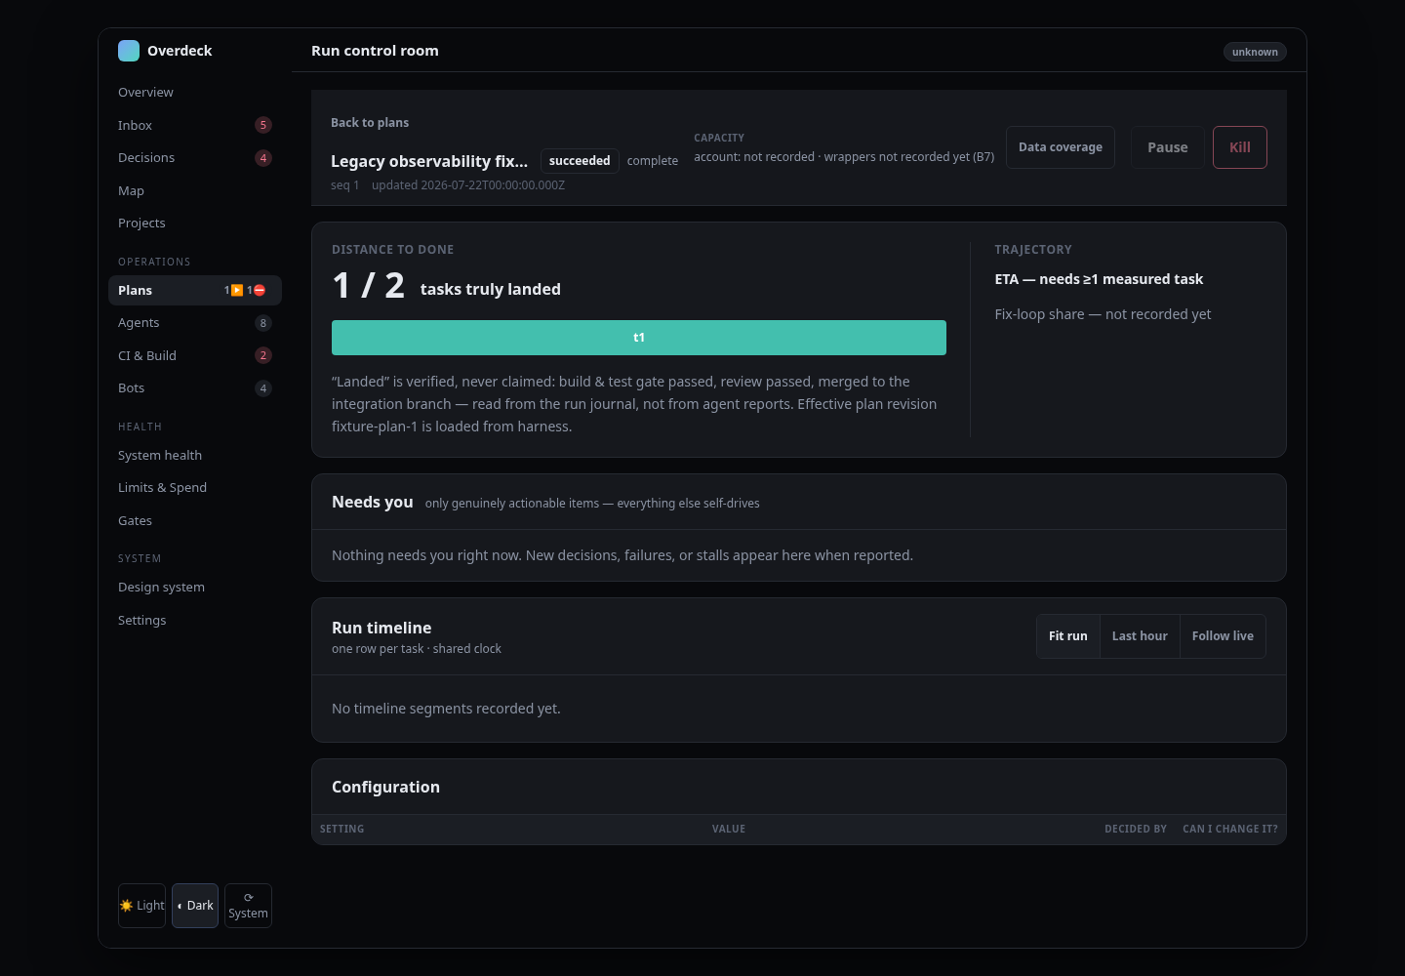This screenshot has height=976, width=1405.
Task: Click the capacity text account: not recorded
Action: coord(754,157)
